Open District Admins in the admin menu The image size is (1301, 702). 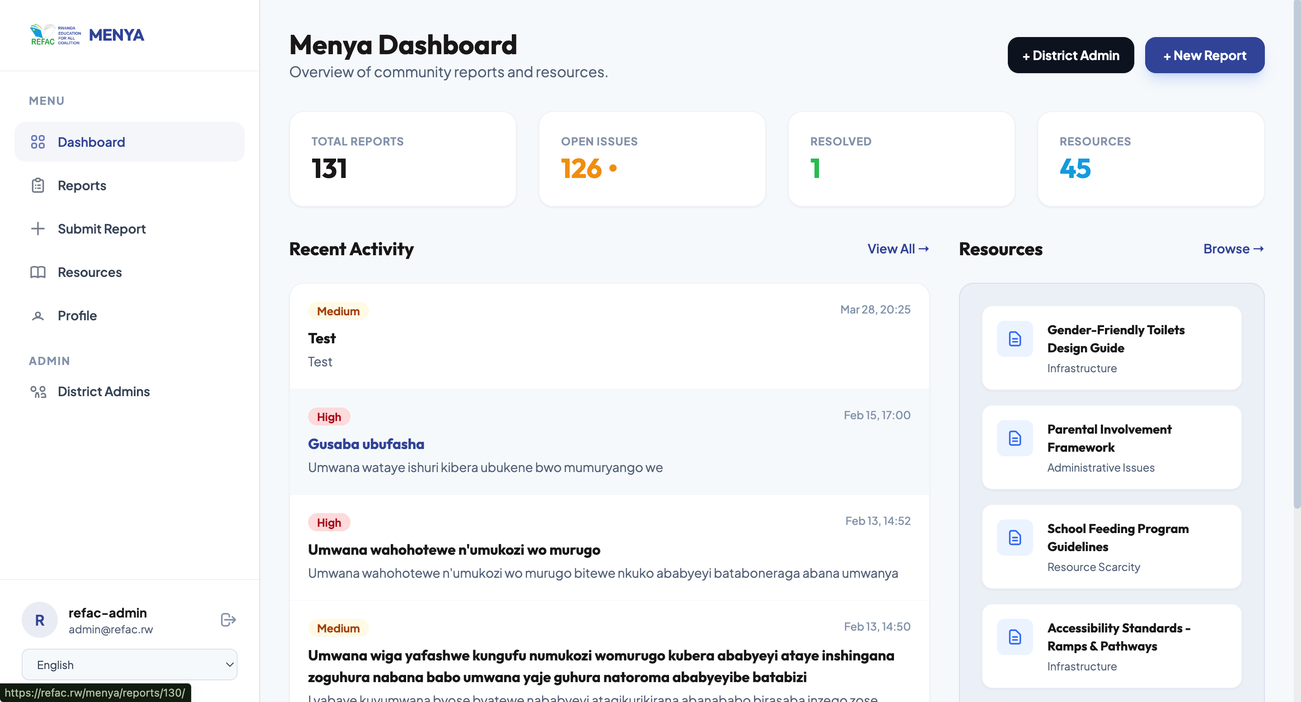tap(129, 391)
